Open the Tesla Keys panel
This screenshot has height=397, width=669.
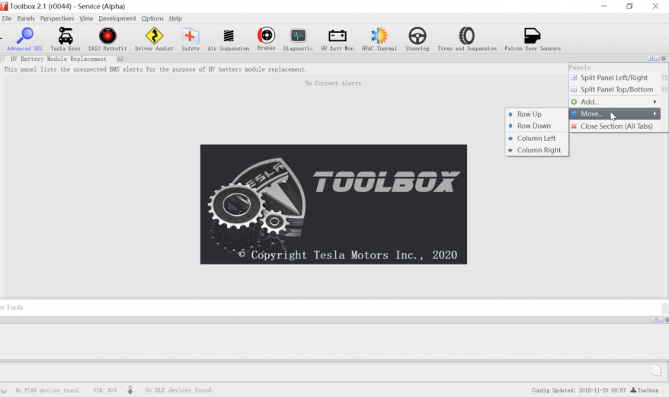coord(66,39)
